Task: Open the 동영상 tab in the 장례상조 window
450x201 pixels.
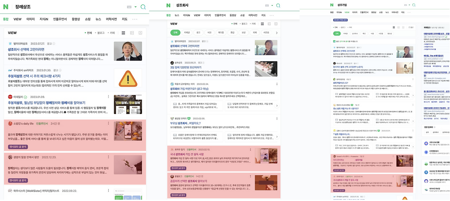Action: pyautogui.click(x=76, y=19)
